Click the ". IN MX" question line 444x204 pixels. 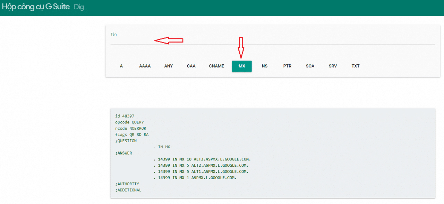click(162, 147)
